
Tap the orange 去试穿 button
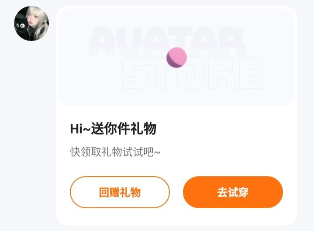(233, 192)
